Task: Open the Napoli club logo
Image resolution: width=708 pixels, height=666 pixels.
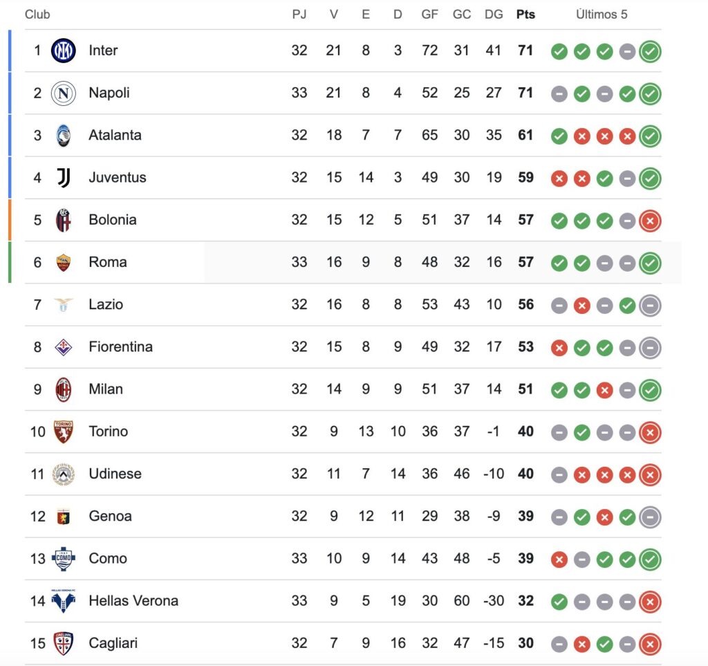Action: (63, 93)
